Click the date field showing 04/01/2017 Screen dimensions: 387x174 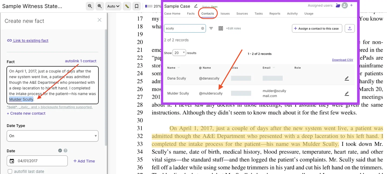pyautogui.click(x=37, y=161)
